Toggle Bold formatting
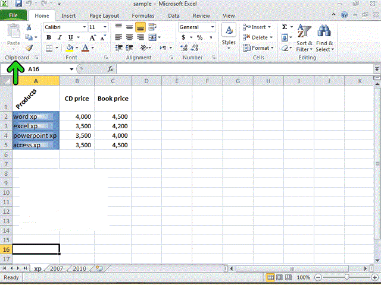 tap(49, 37)
